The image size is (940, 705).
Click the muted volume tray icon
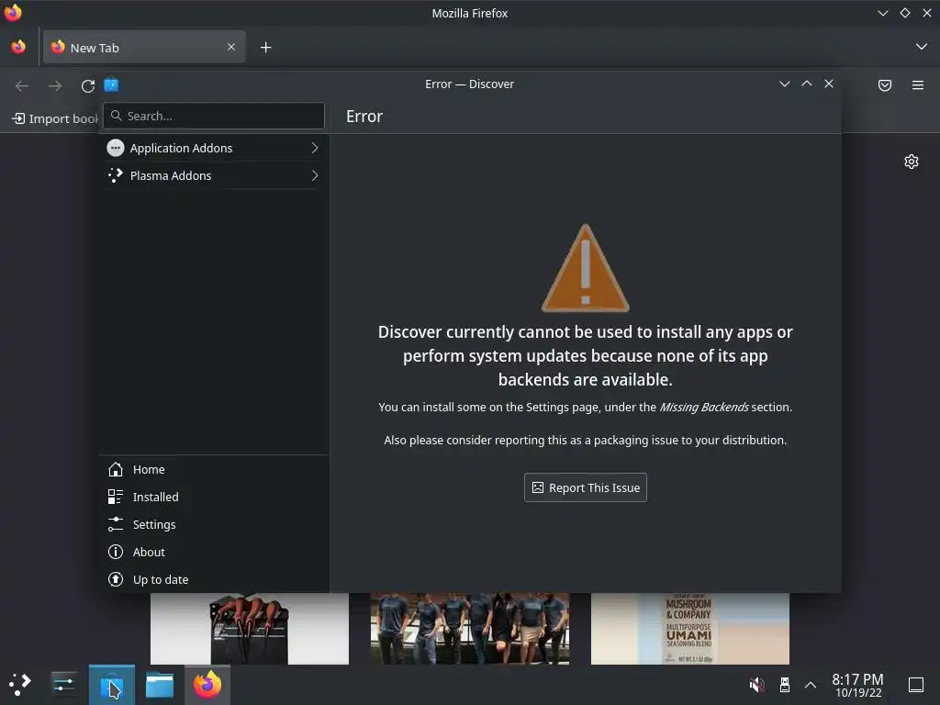[756, 685]
